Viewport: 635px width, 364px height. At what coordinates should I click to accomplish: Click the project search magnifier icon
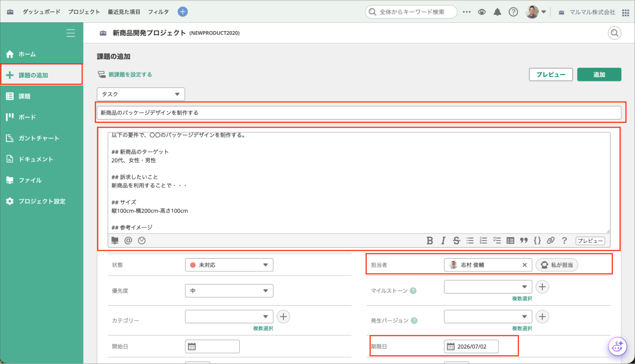click(x=614, y=33)
